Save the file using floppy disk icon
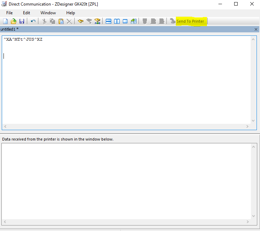Screen dimensions: 260x231 point(22,21)
